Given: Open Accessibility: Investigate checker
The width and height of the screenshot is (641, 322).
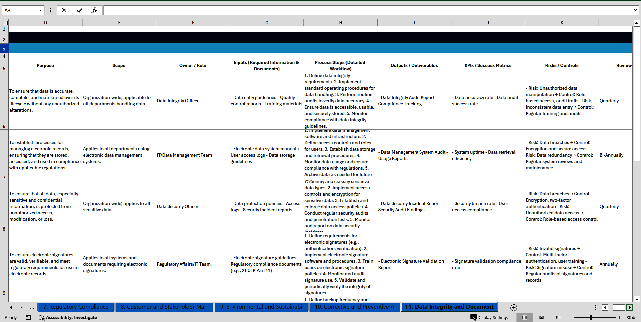Looking at the screenshot, I should 68,317.
